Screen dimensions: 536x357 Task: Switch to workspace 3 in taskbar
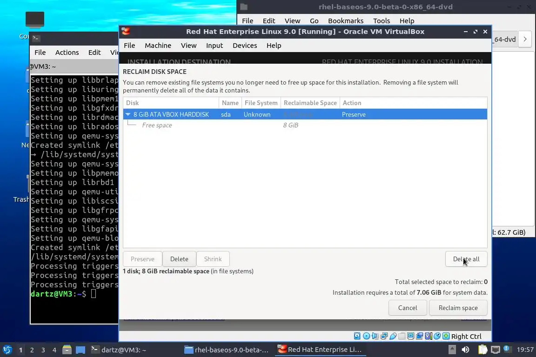[x=43, y=350]
